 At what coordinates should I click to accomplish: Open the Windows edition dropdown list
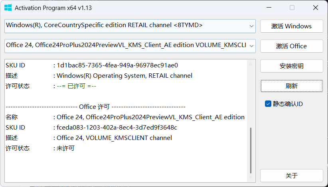click(x=130, y=26)
